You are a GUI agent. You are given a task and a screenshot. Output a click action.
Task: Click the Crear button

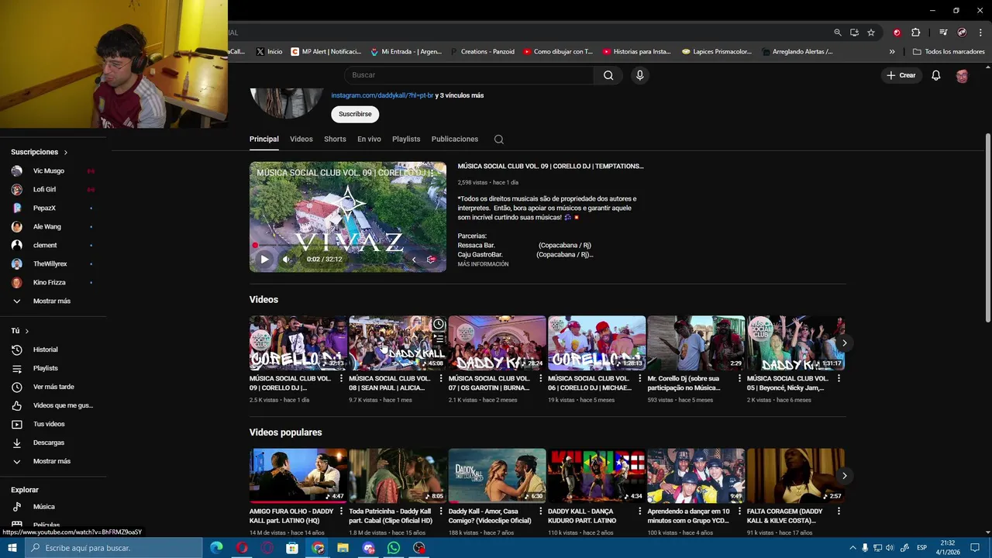(x=901, y=75)
